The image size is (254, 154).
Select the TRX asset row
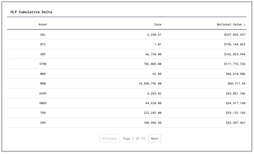click(x=43, y=113)
